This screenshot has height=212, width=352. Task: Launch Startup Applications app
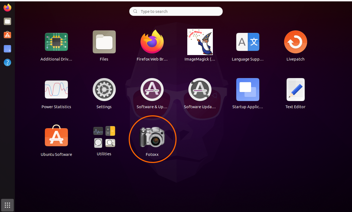pos(248,90)
